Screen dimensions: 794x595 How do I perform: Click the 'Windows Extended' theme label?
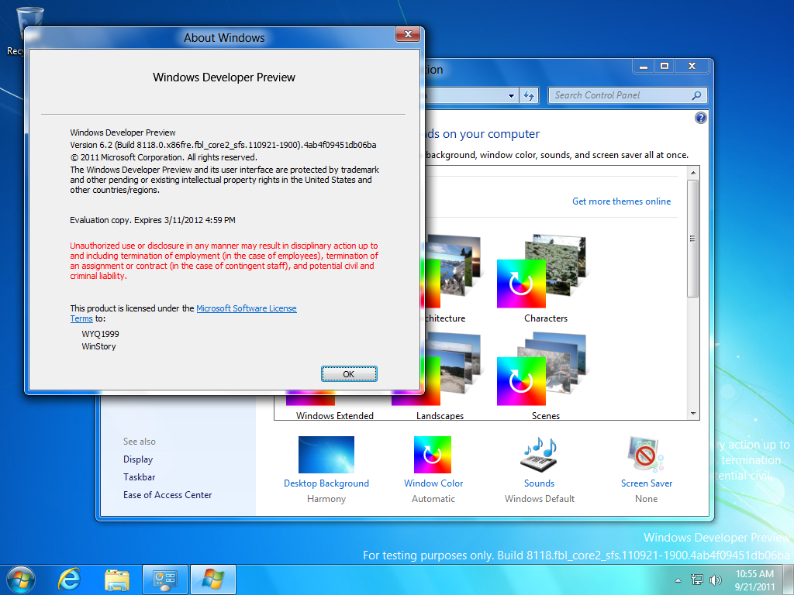[335, 416]
